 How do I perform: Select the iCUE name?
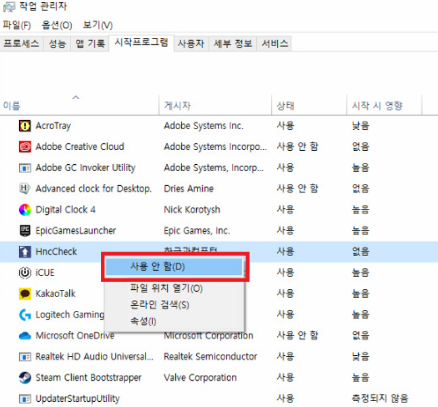point(45,272)
